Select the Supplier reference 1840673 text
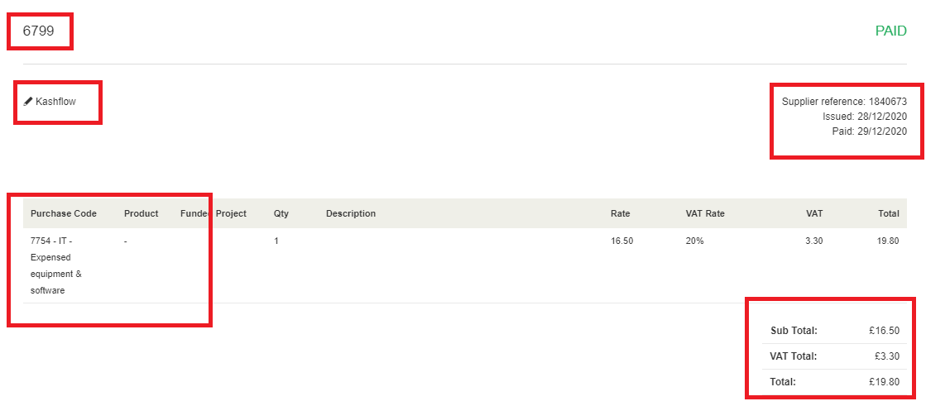Image resolution: width=926 pixels, height=406 pixels. (845, 102)
